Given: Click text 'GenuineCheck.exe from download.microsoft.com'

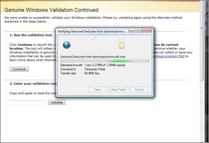Looking at the screenshot, I should [93, 57].
